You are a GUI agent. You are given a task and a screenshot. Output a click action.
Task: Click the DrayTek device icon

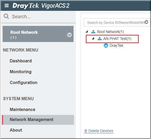point(106,45)
